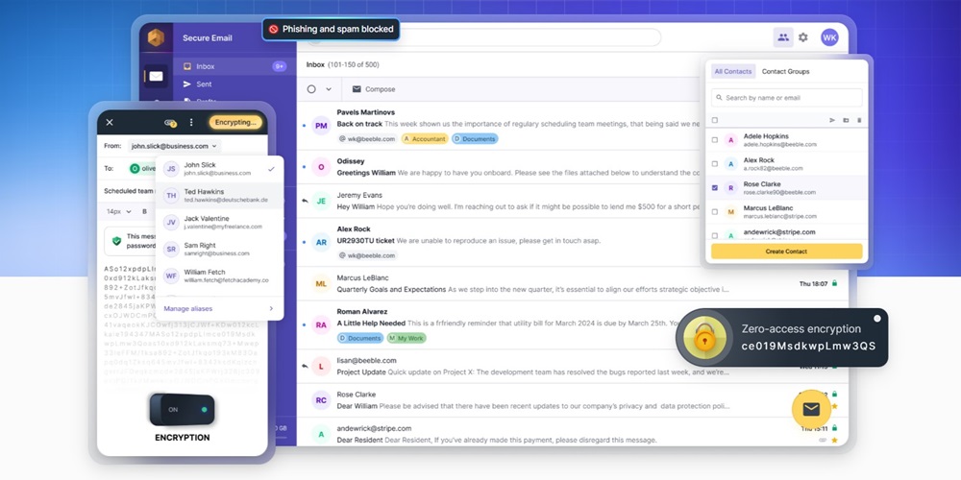Open the Sent folder in sidebar

click(x=234, y=84)
